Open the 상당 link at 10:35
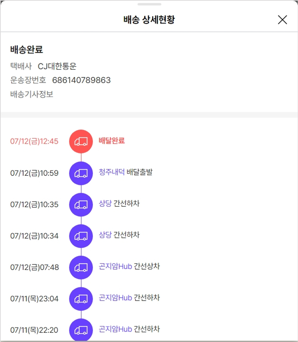 [105, 204]
